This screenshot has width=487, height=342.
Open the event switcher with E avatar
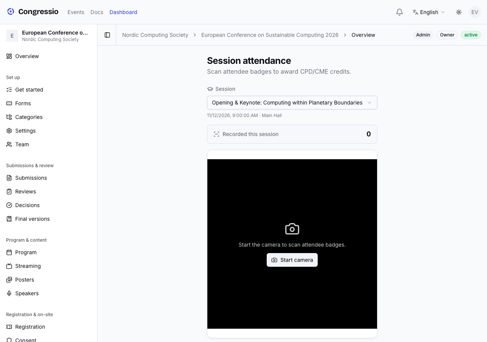[x=48, y=36]
